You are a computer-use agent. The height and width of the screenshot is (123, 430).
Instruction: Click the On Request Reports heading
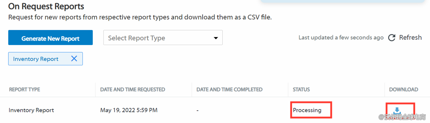pyautogui.click(x=46, y=6)
